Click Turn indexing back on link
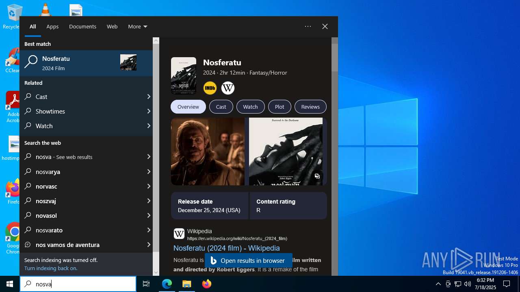 coord(51,268)
